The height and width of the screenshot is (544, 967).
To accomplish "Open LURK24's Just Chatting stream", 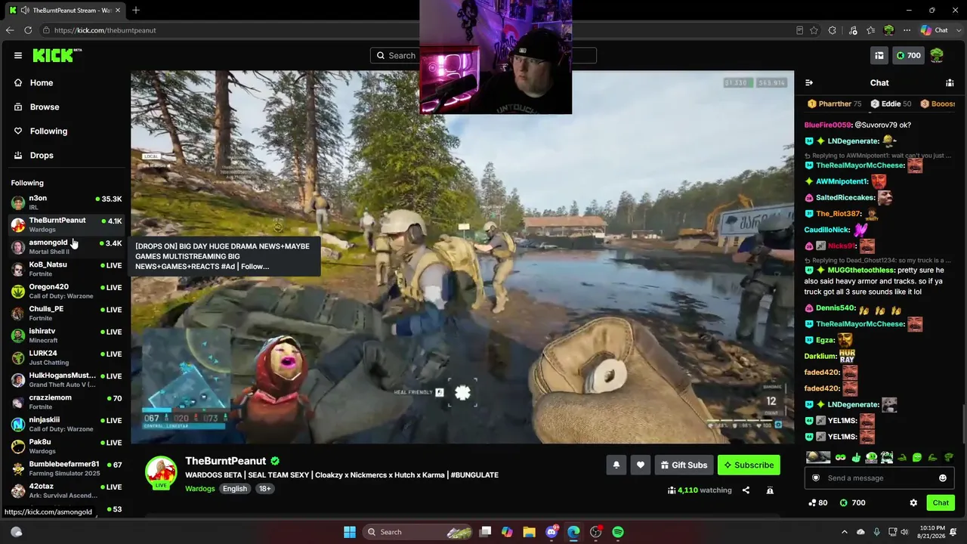I will point(66,357).
